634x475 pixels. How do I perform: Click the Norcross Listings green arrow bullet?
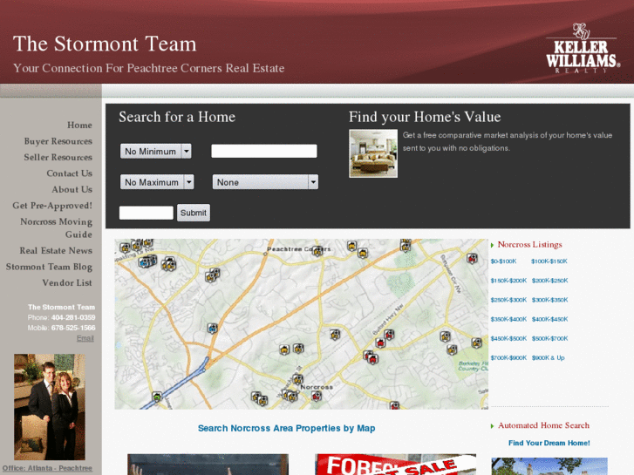492,245
